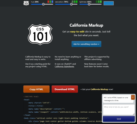Click the meta description code line
The image size is (137, 124).
pos(47,109)
